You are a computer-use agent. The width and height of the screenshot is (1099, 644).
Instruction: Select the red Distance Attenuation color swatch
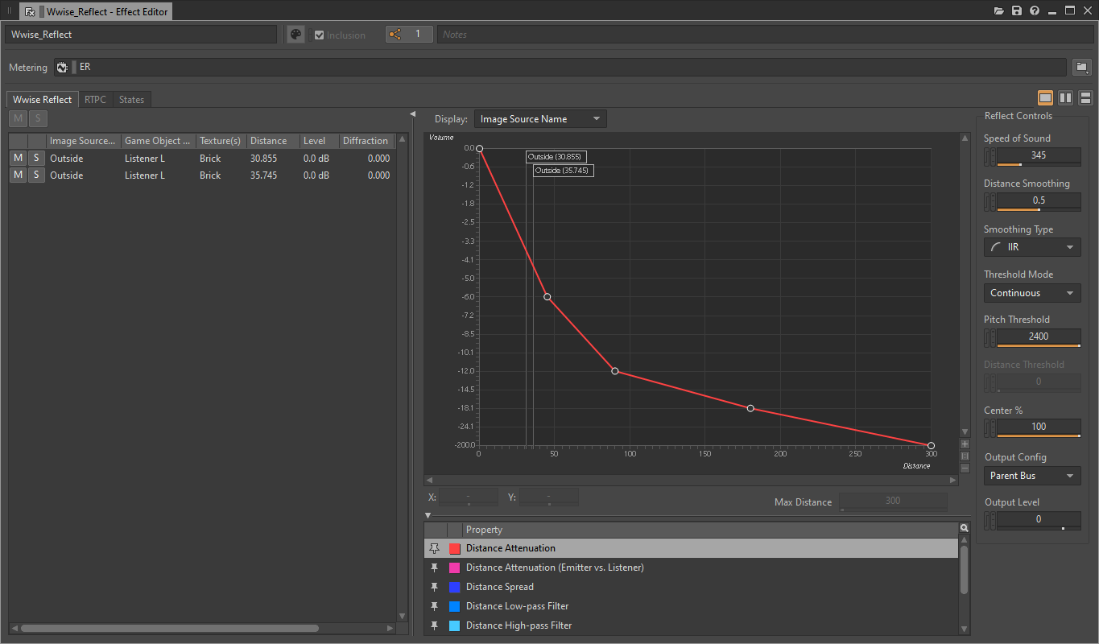tap(454, 548)
